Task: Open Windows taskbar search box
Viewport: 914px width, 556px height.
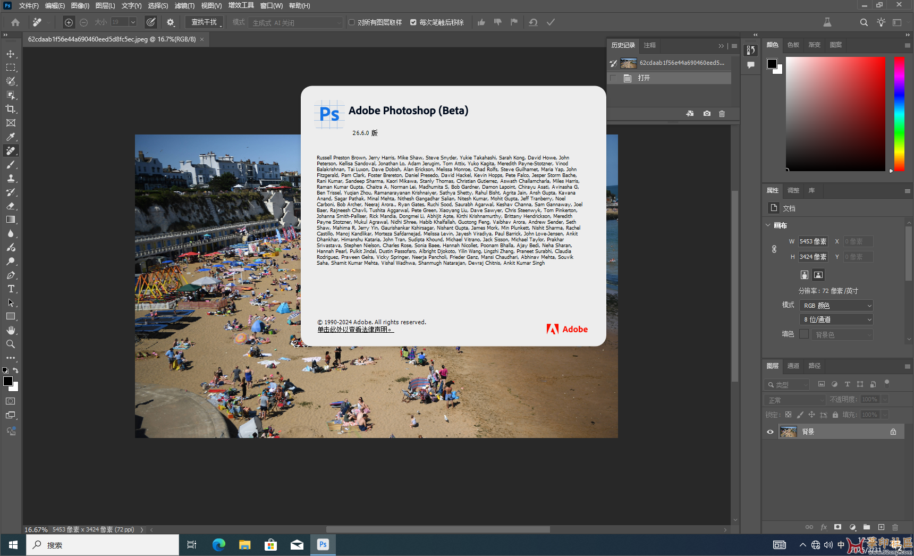Action: tap(103, 545)
